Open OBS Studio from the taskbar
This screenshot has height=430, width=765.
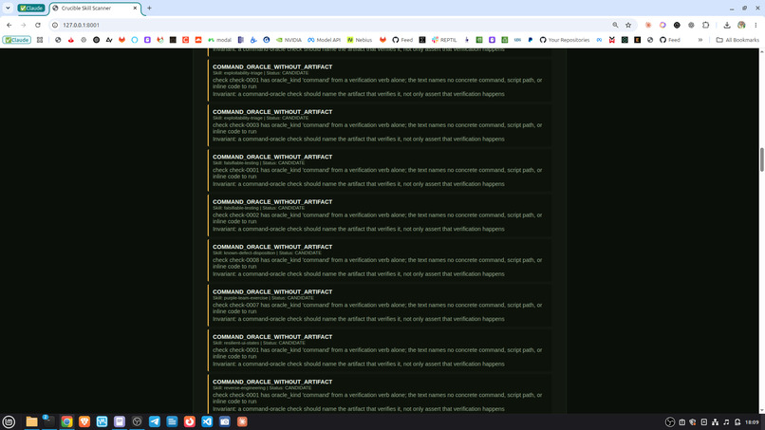coord(137,421)
